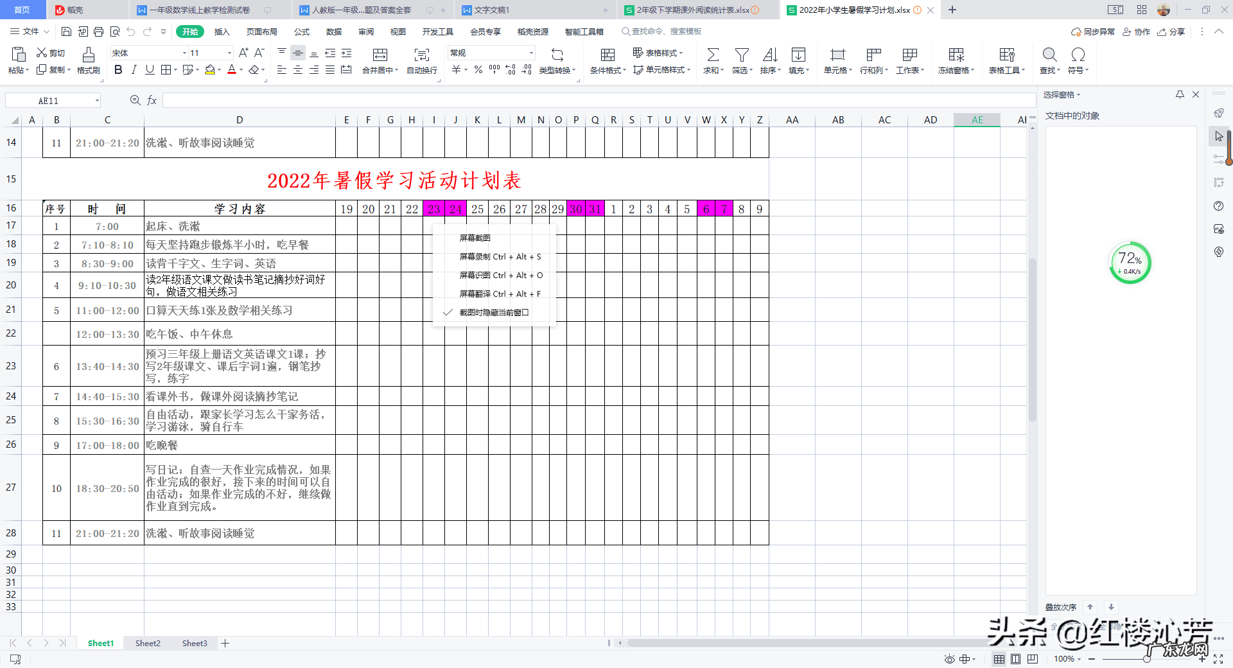Click Merge and Center 合并居中 icon
Image resolution: width=1233 pixels, height=668 pixels.
380,55
